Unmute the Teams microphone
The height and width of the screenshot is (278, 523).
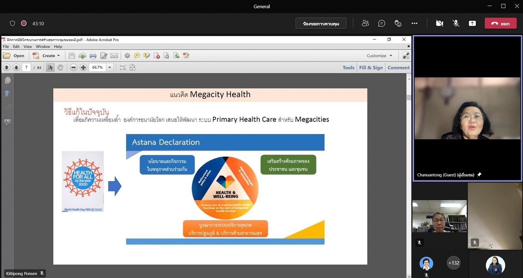point(456,23)
